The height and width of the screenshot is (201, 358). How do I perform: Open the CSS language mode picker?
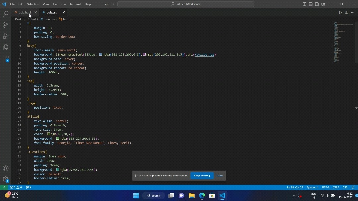(x=345, y=187)
